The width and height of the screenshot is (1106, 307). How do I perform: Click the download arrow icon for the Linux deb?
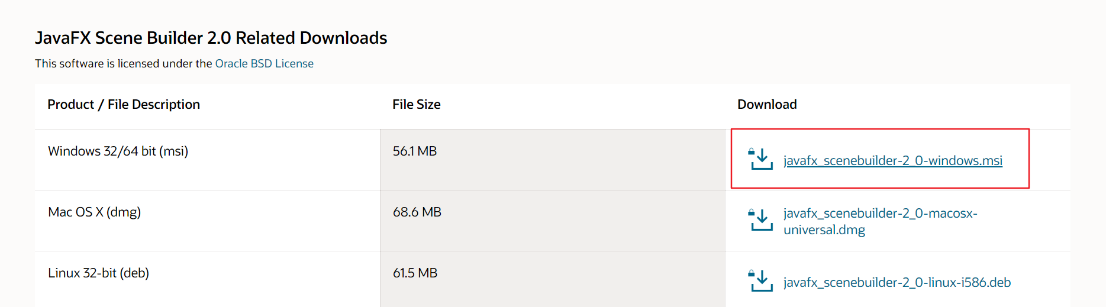(761, 281)
